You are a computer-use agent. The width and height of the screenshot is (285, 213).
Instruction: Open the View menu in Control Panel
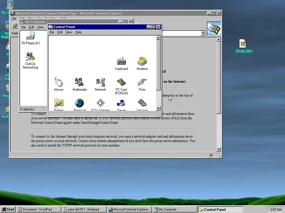(x=69, y=32)
